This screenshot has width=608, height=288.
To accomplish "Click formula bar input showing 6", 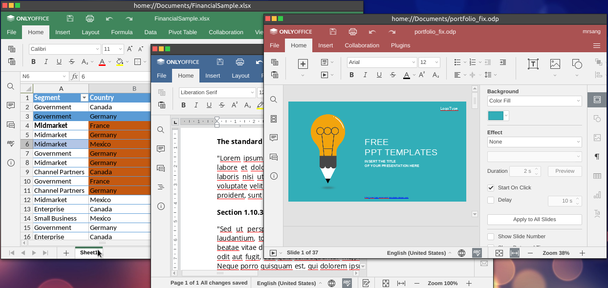I will 114,77.
